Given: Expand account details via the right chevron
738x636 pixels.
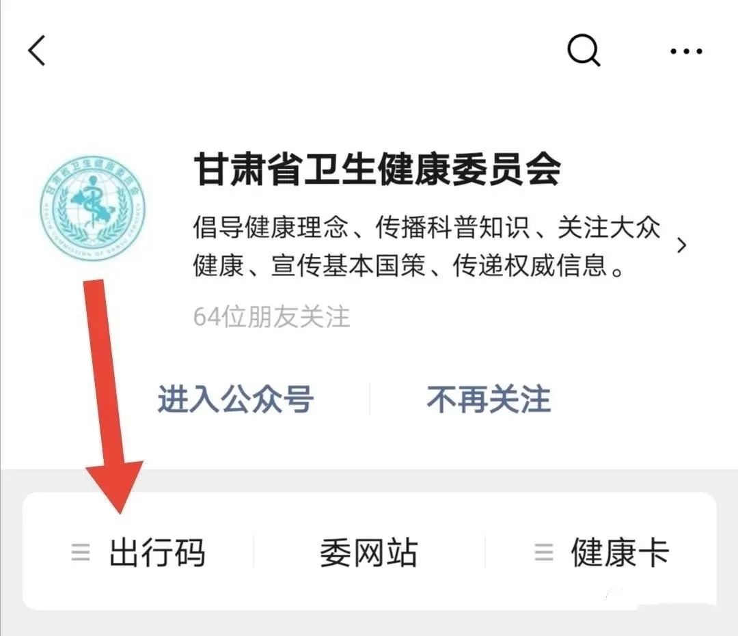Looking at the screenshot, I should click(x=681, y=245).
